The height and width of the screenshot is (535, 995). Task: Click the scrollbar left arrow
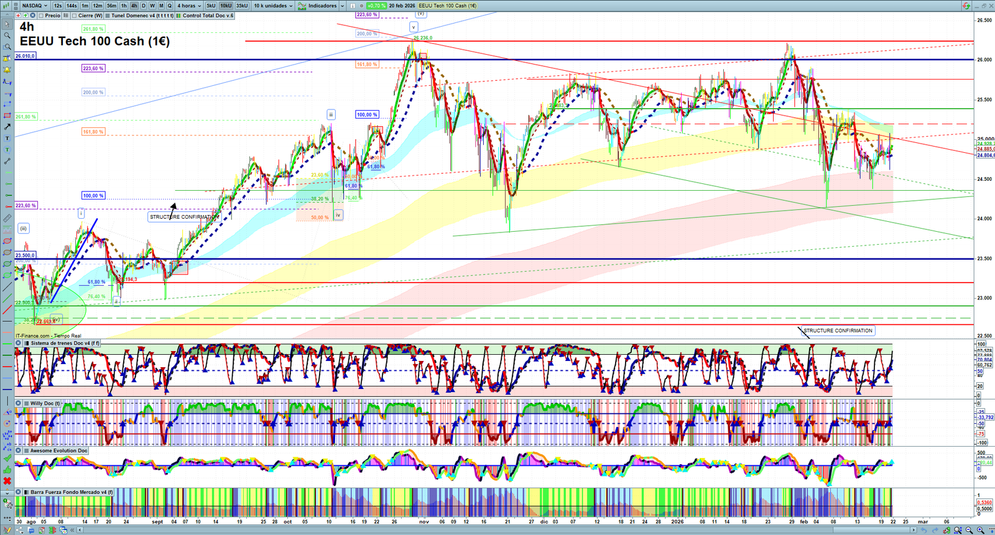(x=80, y=530)
